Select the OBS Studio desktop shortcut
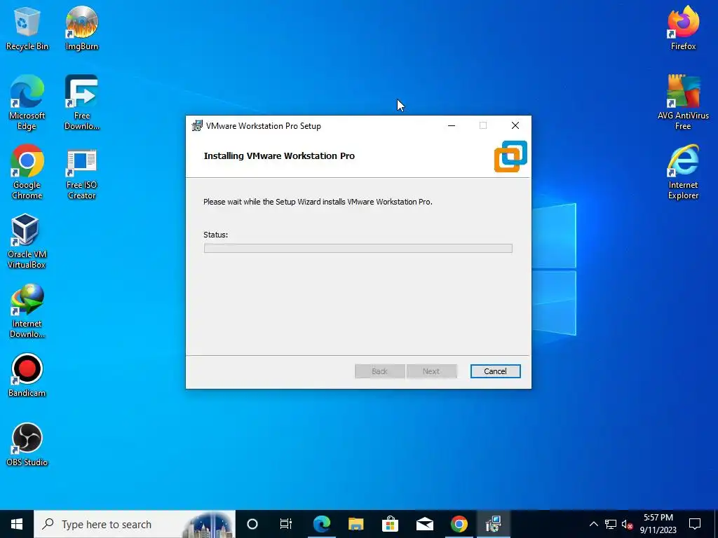Screen dimensions: 718x538 tap(27, 444)
